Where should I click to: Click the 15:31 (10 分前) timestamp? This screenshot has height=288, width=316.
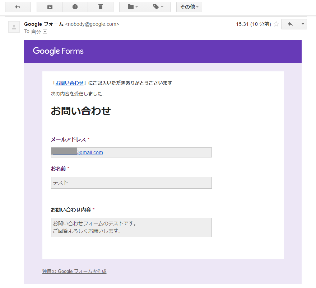pos(254,24)
